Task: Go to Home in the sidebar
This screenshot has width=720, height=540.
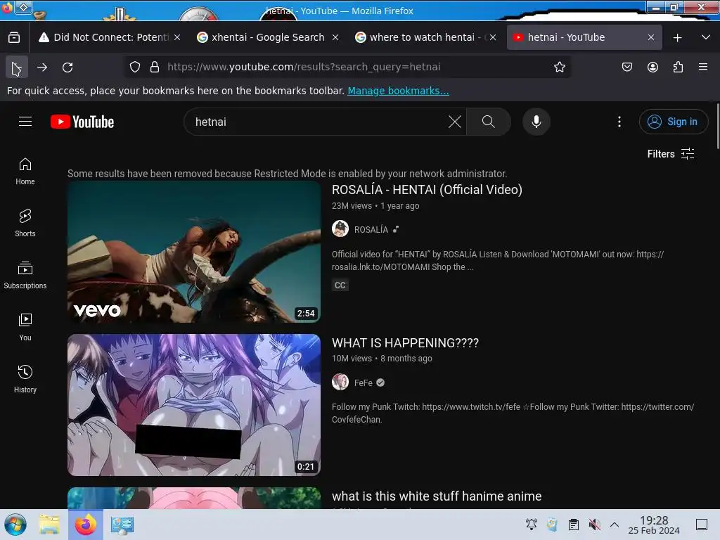Action: [25, 172]
